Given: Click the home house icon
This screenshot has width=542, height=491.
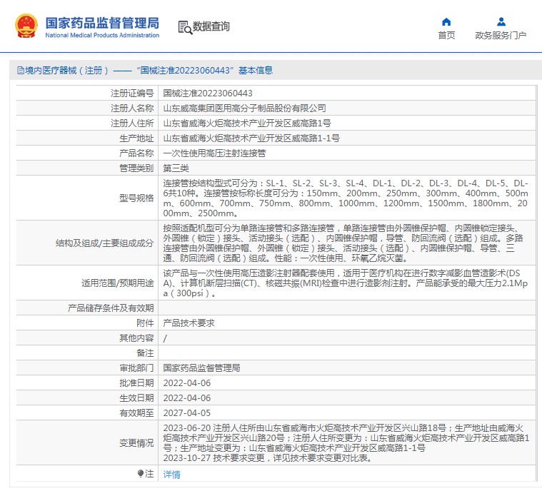Looking at the screenshot, I should pyautogui.click(x=446, y=22).
